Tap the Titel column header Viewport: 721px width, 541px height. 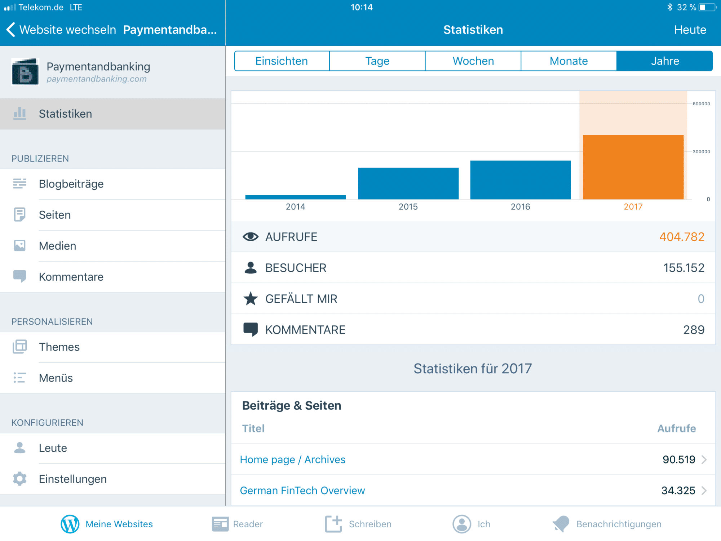[253, 428]
